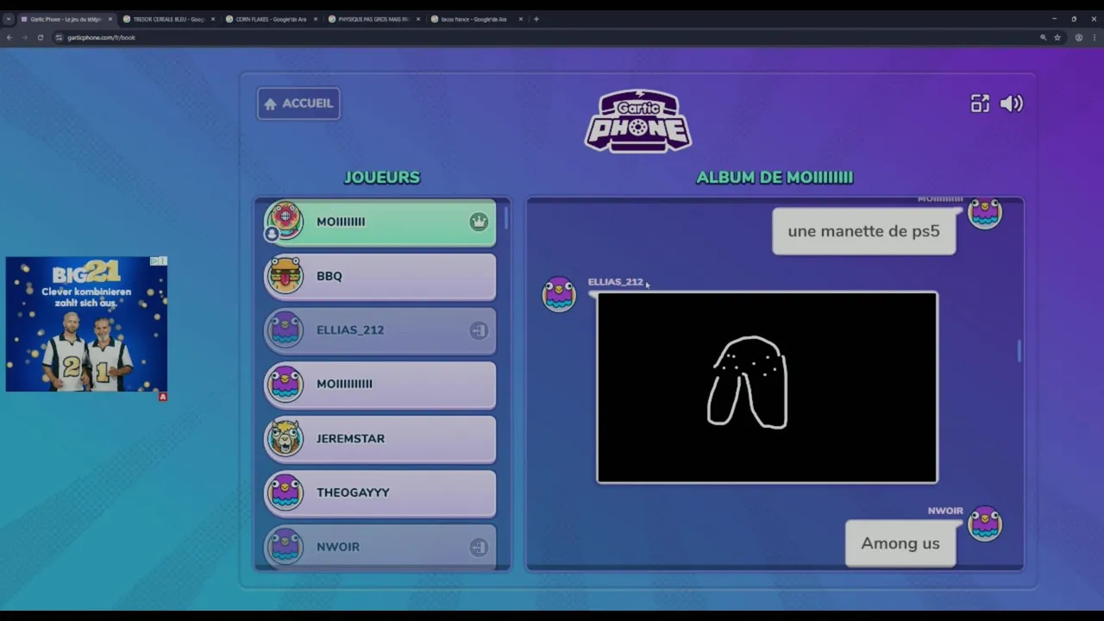Click the JEREMSTAR cat avatar
The height and width of the screenshot is (621, 1104).
285,438
